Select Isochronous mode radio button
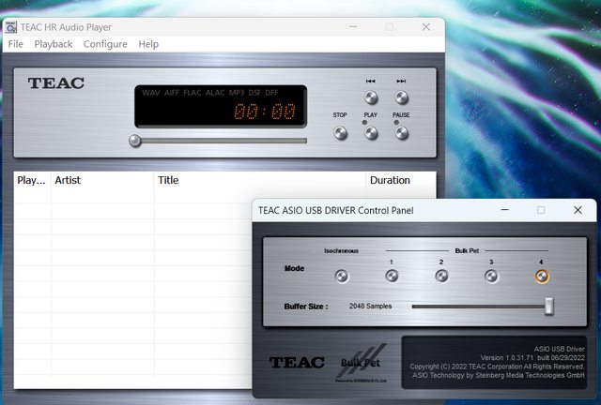Viewport: 601px width, 405px height. [x=342, y=276]
